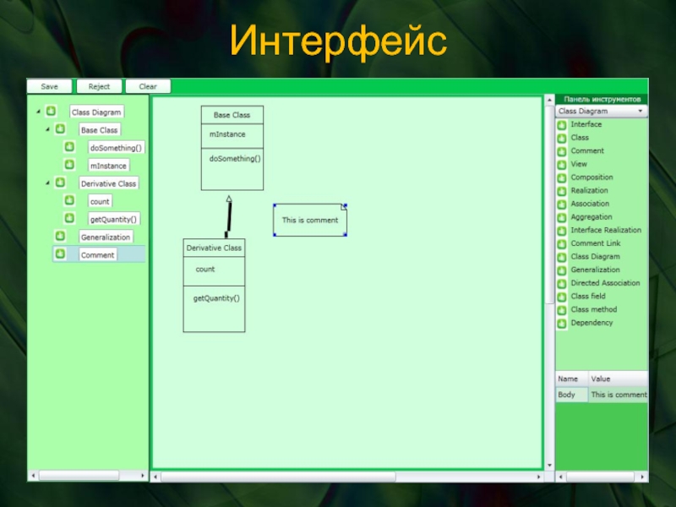The width and height of the screenshot is (676, 507).
Task: Click the Reject button
Action: (99, 86)
